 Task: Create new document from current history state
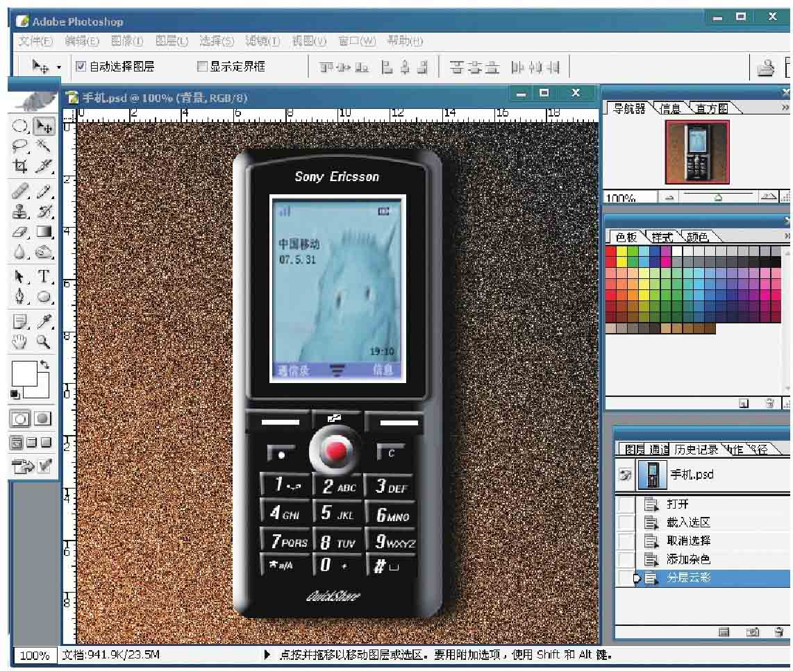724,632
